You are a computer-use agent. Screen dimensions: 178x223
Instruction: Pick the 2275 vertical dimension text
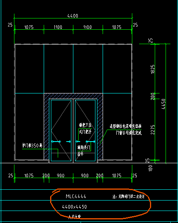tap(153, 130)
